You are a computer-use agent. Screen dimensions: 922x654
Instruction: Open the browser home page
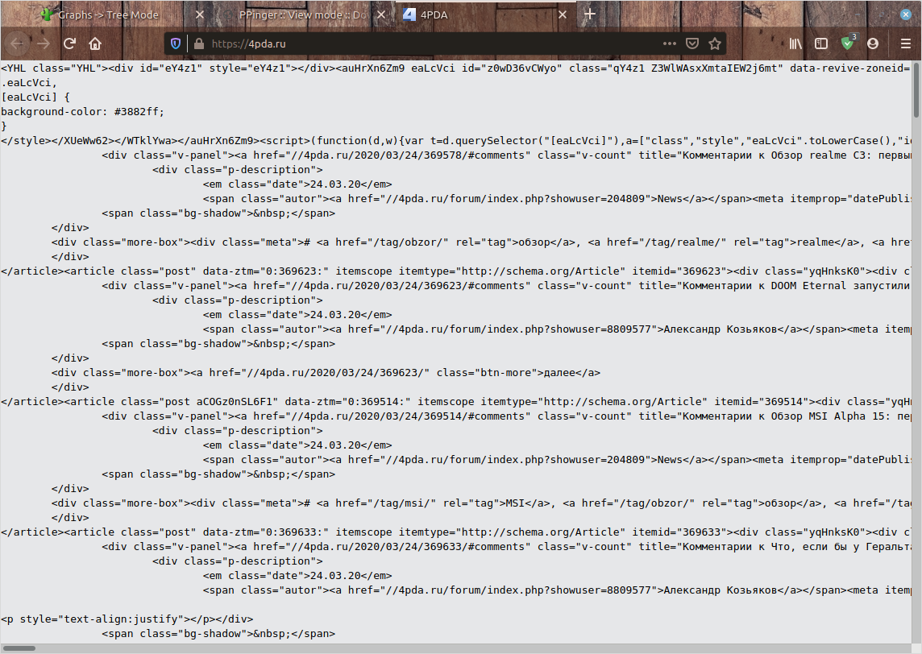click(x=95, y=43)
